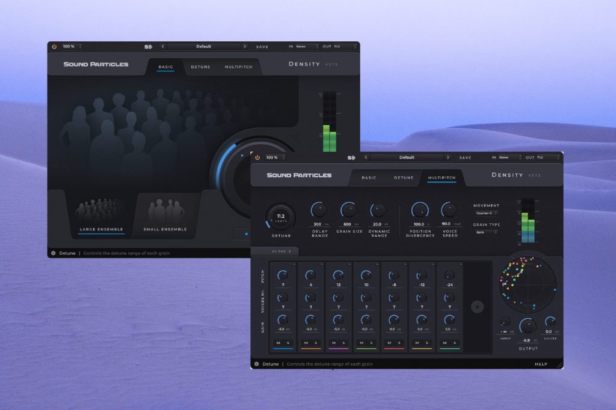Toggle power button in the Basic window
This screenshot has width=616, height=410.
pos(54,47)
